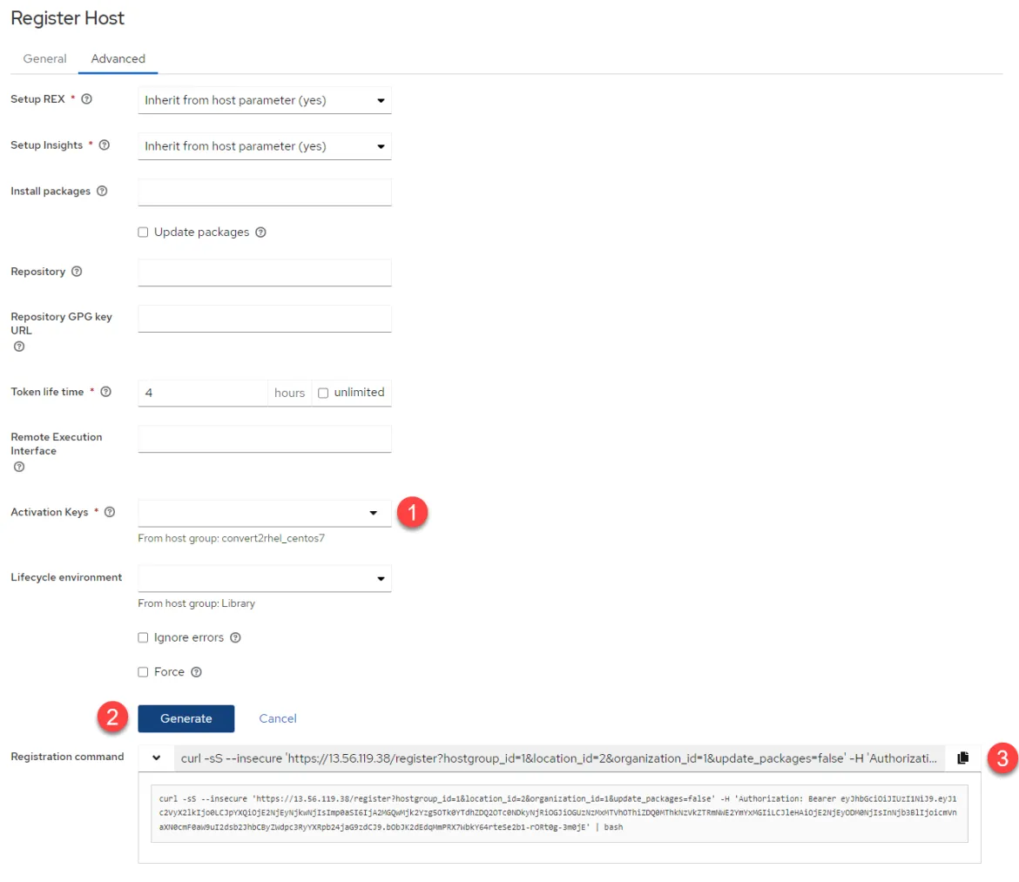This screenshot has height=882, width=1019.
Task: Open the Setup REX help icon
Action: coord(86,98)
